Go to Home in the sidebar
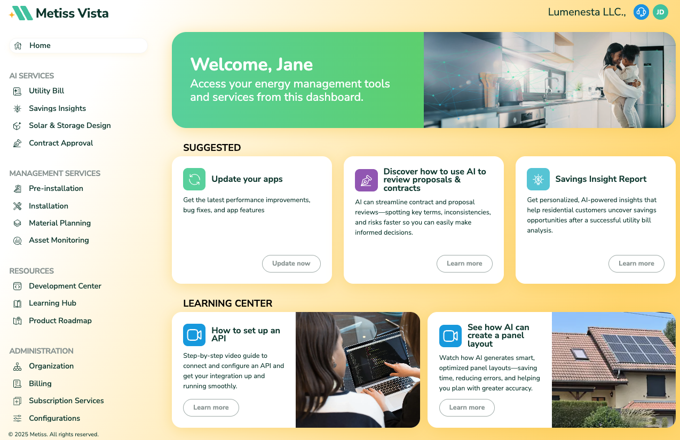 pyautogui.click(x=78, y=46)
